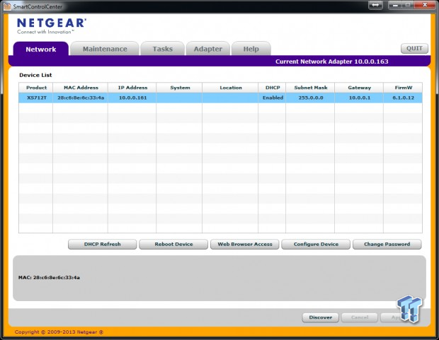The image size is (439, 340).
Task: Minimize the SmartControlCenter window
Action: point(395,5)
